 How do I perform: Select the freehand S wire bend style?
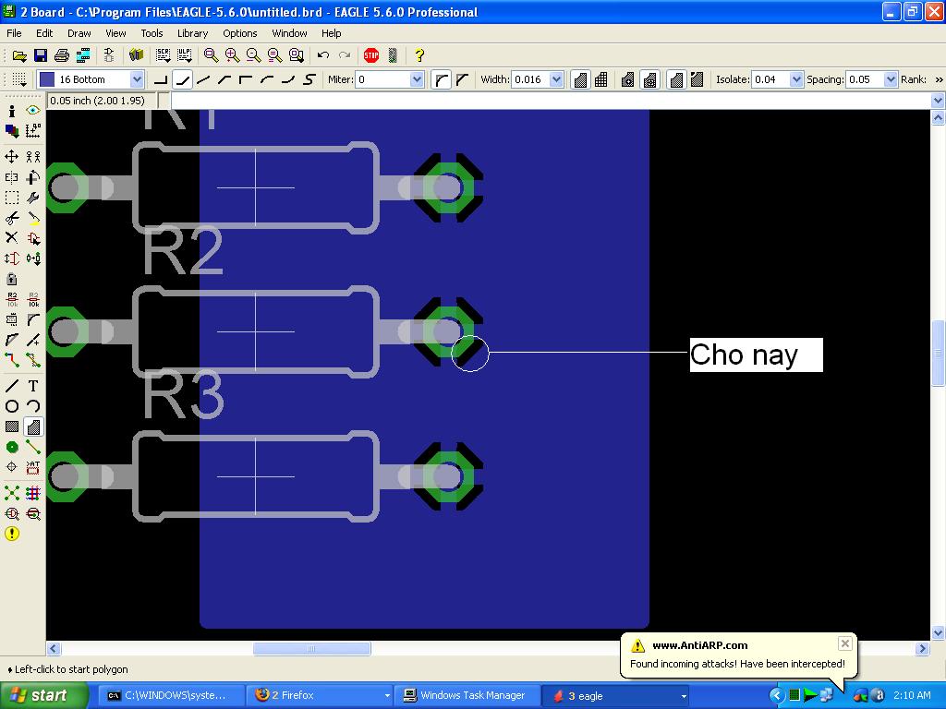309,79
